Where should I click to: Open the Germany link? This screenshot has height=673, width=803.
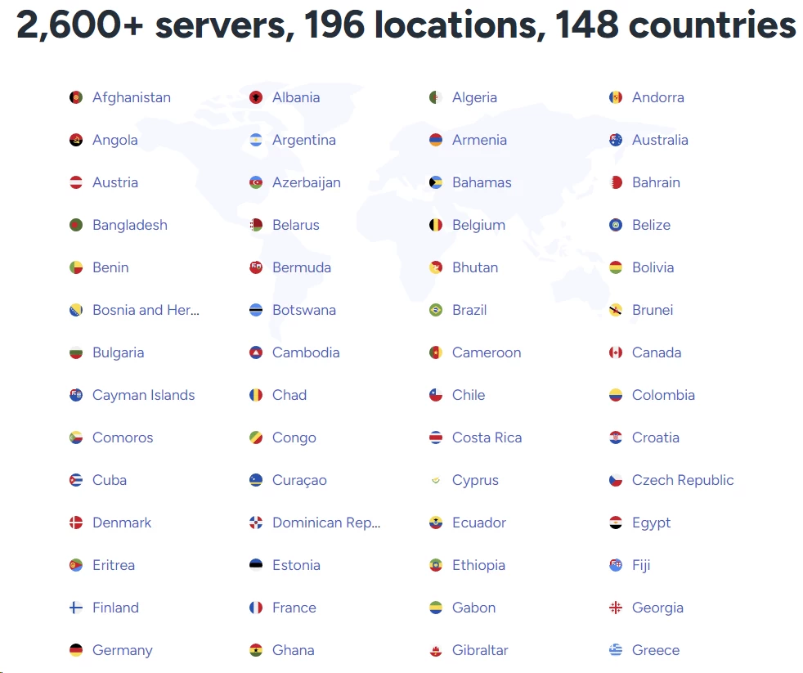click(123, 650)
